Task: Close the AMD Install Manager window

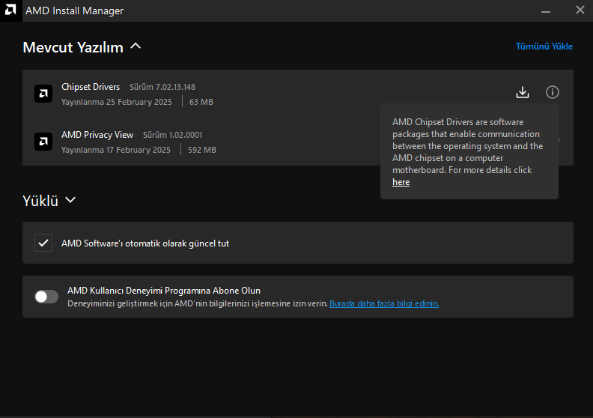Action: point(580,10)
